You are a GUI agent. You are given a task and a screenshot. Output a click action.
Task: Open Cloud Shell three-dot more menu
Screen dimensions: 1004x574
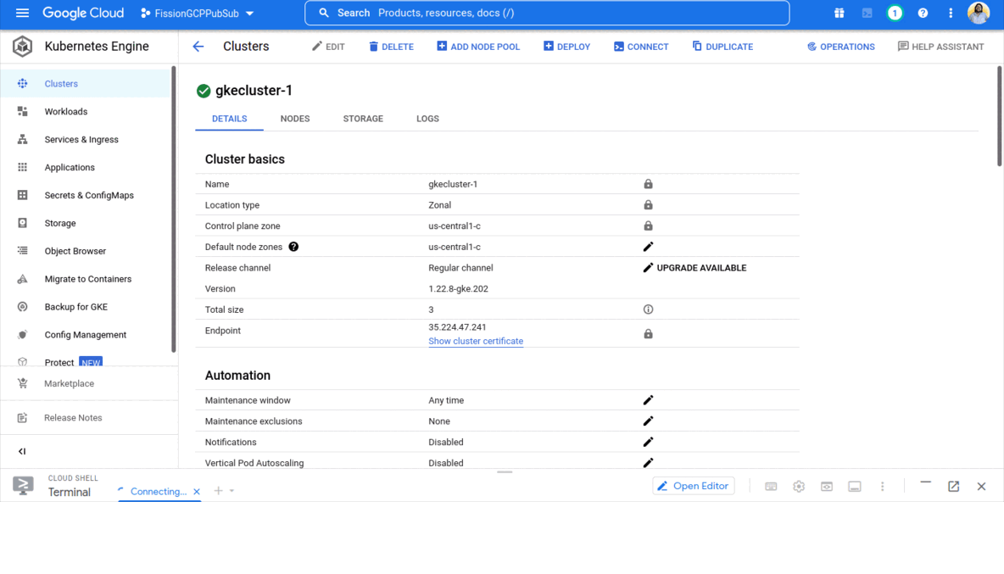pyautogui.click(x=883, y=487)
